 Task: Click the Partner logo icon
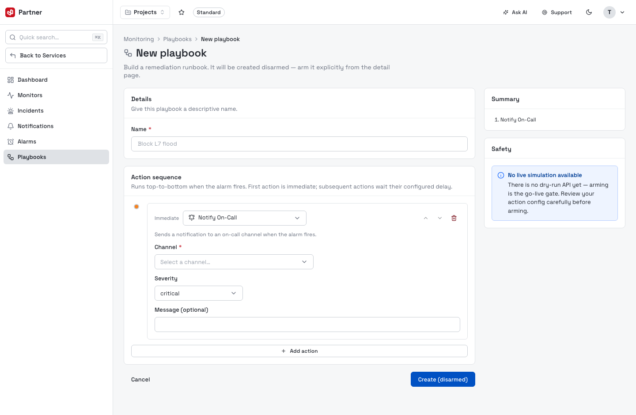tap(10, 12)
